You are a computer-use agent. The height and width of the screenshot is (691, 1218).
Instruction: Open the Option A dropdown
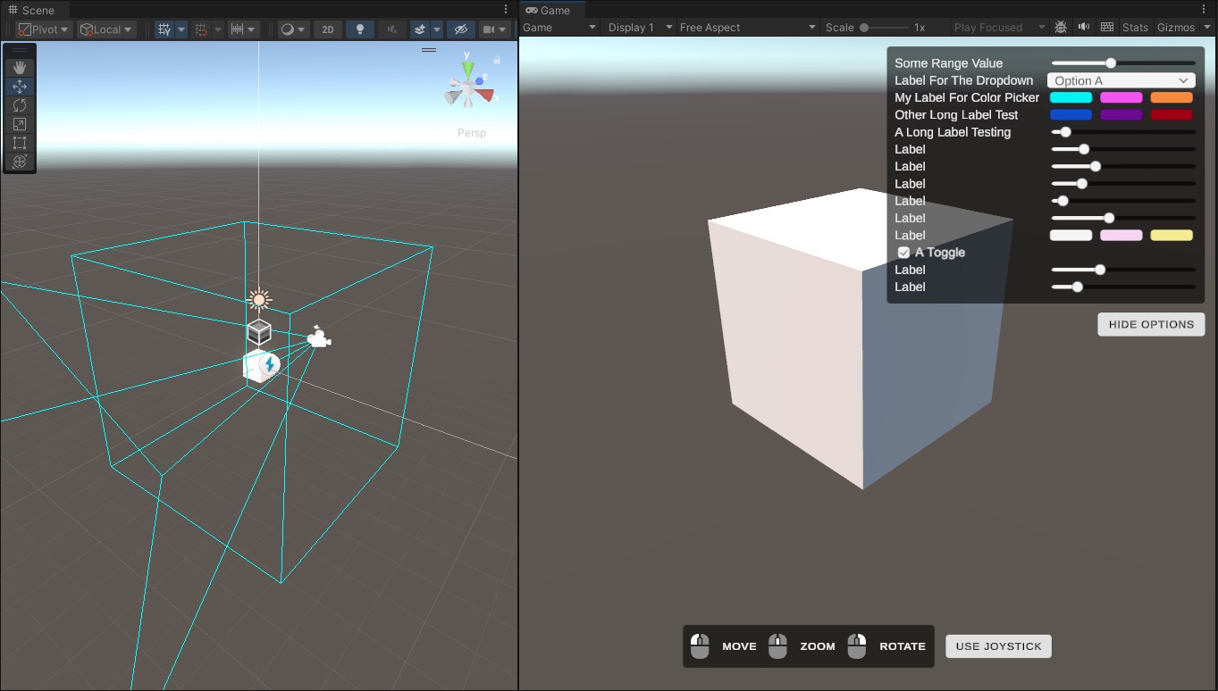tap(1121, 80)
